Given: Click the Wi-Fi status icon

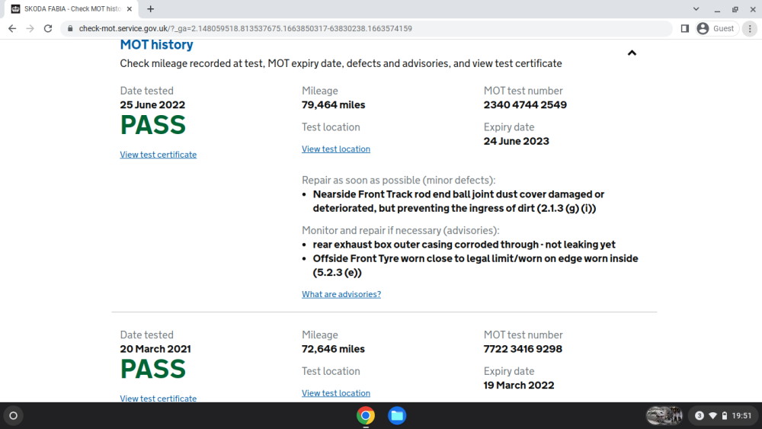Looking at the screenshot, I should (x=713, y=416).
